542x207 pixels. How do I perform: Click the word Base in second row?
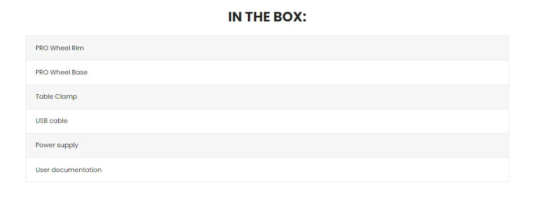pos(80,72)
